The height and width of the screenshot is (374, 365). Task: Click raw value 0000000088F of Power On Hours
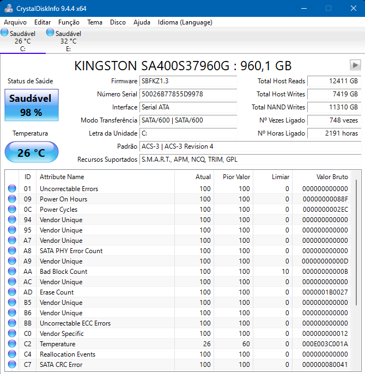pyautogui.click(x=325, y=199)
